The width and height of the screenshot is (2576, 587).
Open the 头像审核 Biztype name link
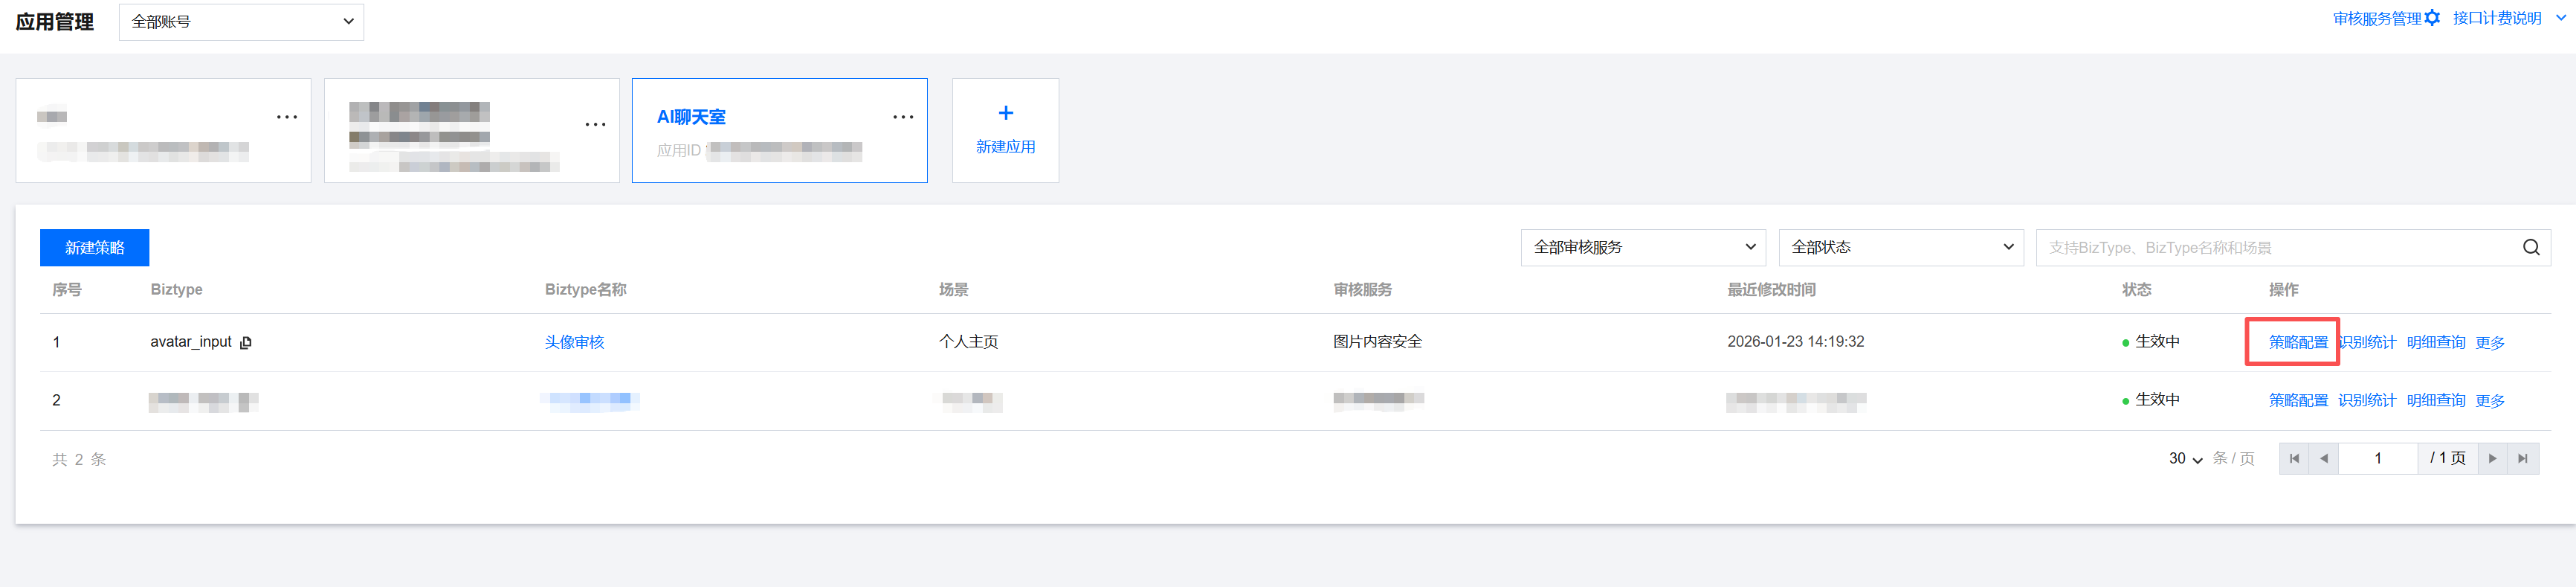click(574, 342)
